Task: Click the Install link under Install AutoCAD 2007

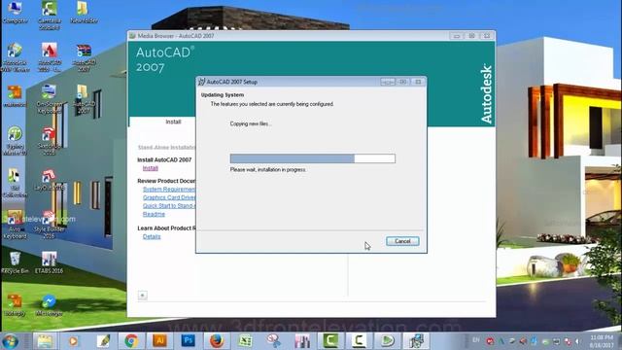Action: coord(151,168)
